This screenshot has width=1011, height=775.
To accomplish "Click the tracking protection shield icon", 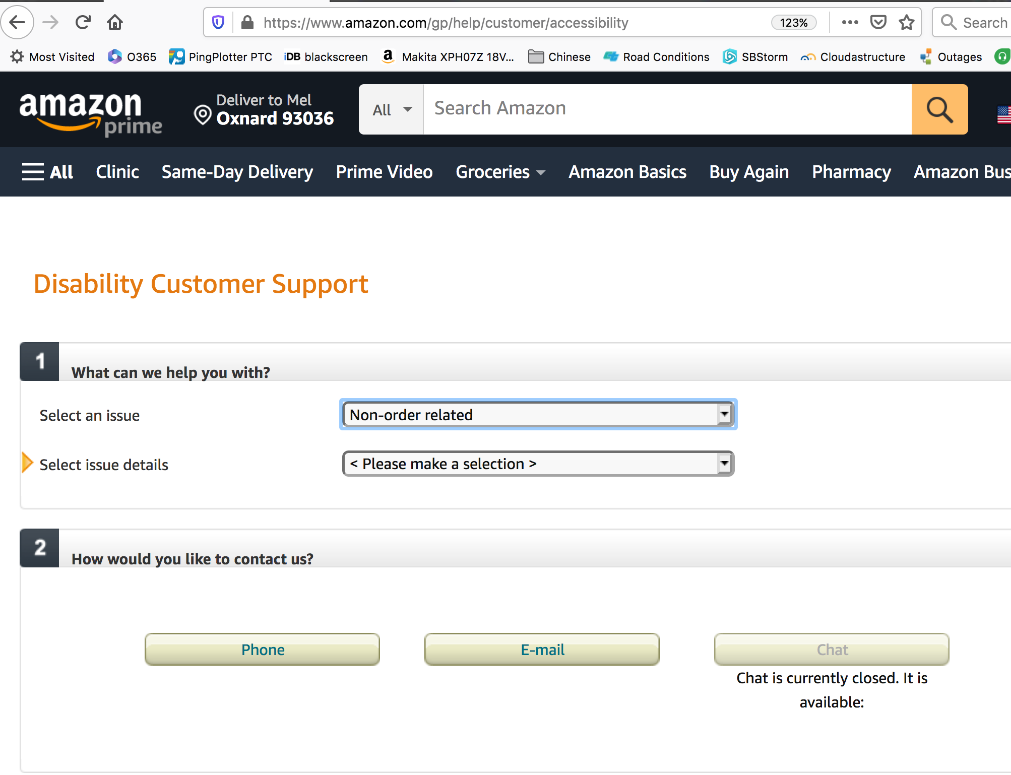I will pyautogui.click(x=218, y=22).
